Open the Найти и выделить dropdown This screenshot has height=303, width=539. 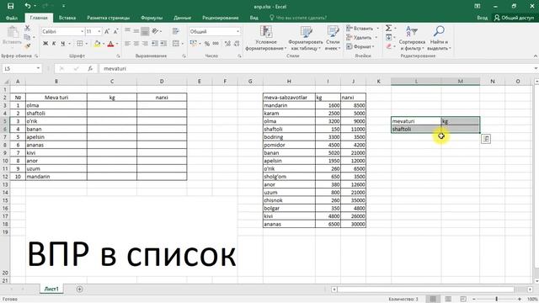tap(439, 38)
